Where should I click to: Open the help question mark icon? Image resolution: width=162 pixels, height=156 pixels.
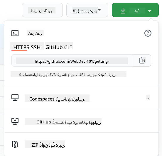click(148, 33)
